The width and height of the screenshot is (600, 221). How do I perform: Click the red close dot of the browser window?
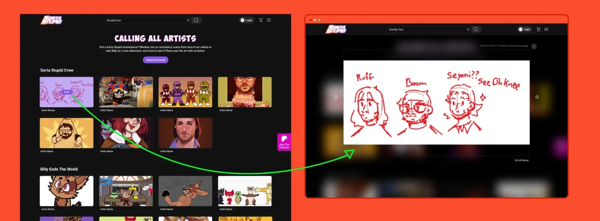tap(311, 20)
